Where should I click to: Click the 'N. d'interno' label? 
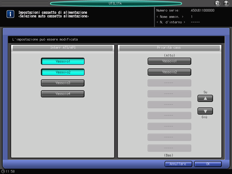(171, 22)
